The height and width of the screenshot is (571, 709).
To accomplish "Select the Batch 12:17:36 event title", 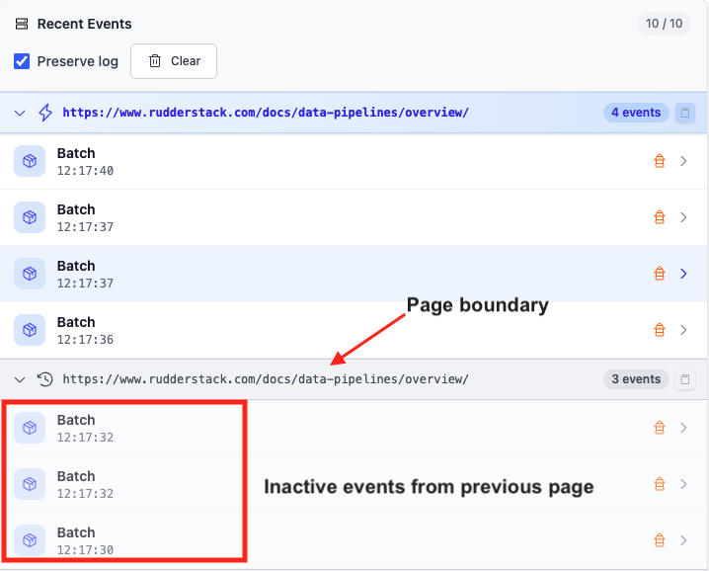I will coord(76,322).
